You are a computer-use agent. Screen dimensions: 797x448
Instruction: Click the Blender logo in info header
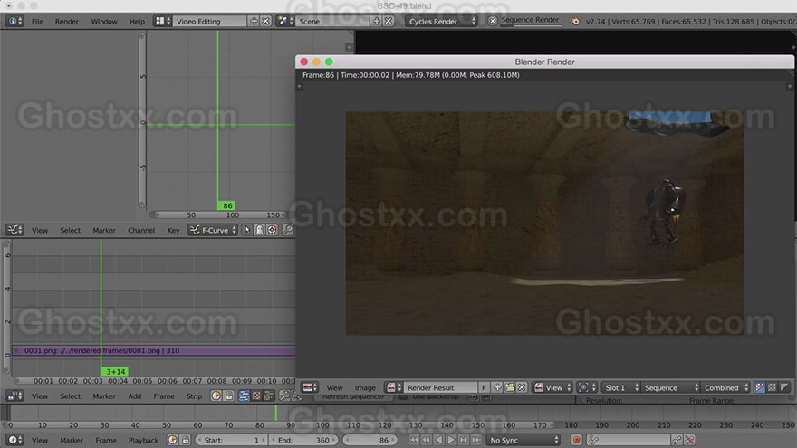575,22
